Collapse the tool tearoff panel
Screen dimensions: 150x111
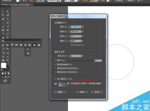coord(38,40)
